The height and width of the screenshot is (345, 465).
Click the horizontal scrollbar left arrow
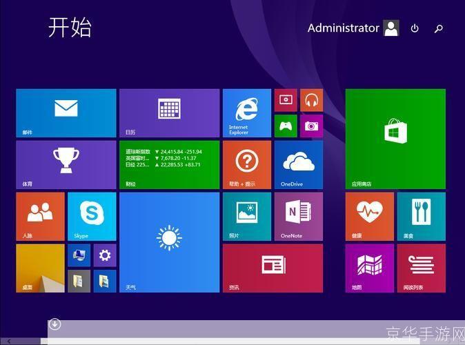9,342
